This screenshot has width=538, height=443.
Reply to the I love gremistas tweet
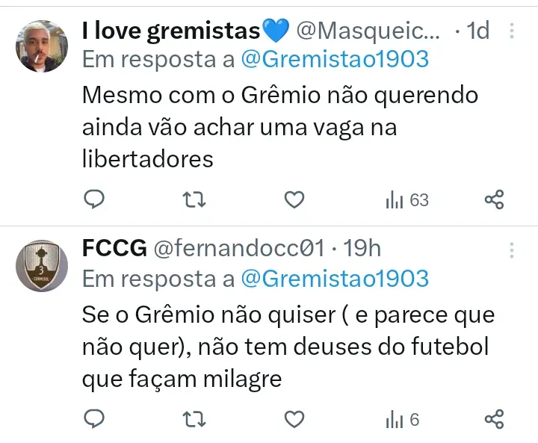[94, 199]
